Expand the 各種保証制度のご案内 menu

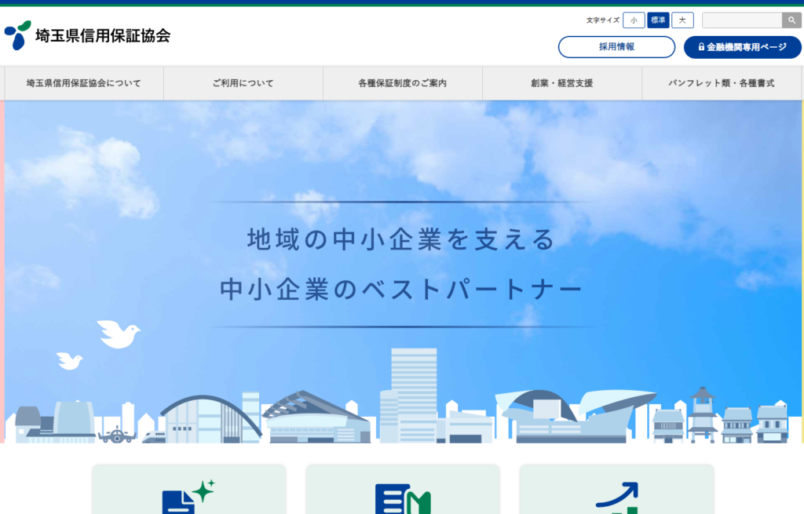click(402, 83)
